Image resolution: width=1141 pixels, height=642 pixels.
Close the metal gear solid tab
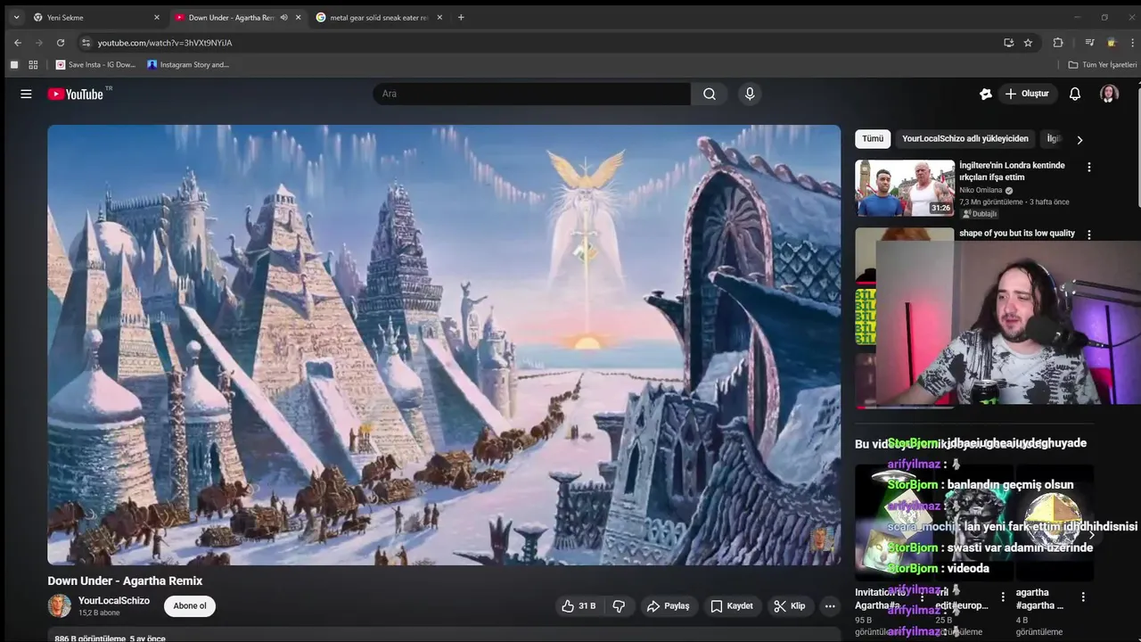(439, 17)
